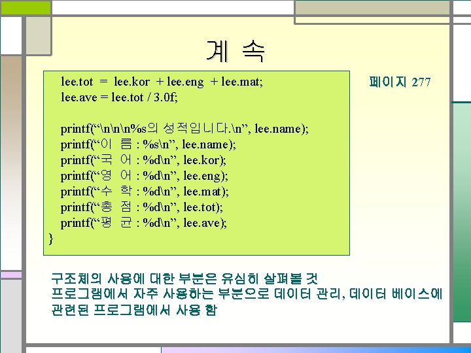Click the printf line with '이 름 : %s\n'
The height and width of the screenshot is (353, 471).
tap(148, 144)
